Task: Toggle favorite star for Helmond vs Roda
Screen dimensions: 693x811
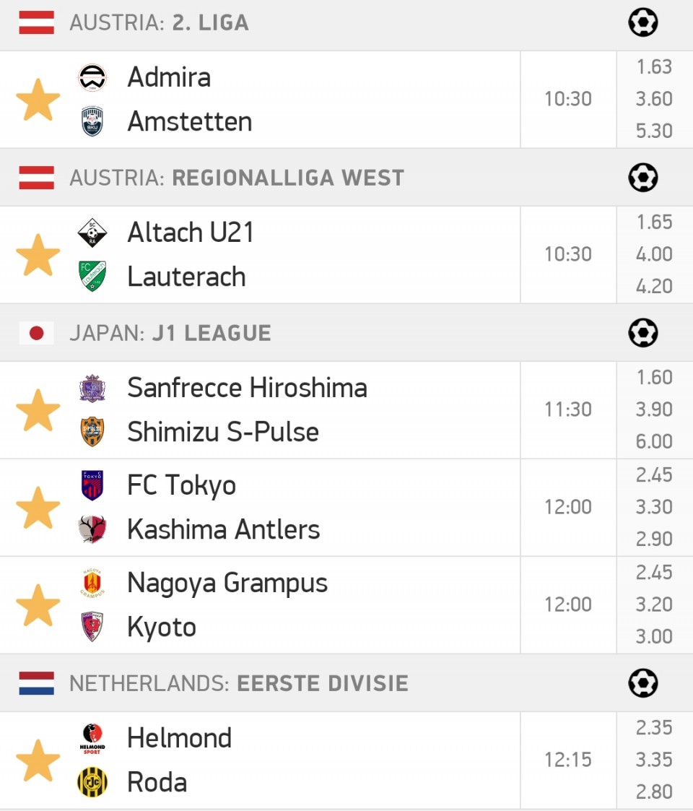Action: 38,760
